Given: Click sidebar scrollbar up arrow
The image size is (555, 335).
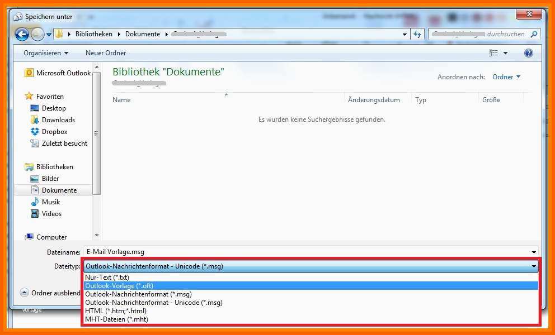Looking at the screenshot, I should (x=97, y=67).
